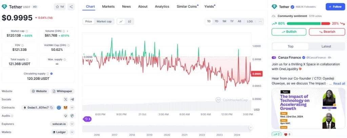Switch community feed to Top
The height and width of the screenshot is (138, 347).
[290, 46]
